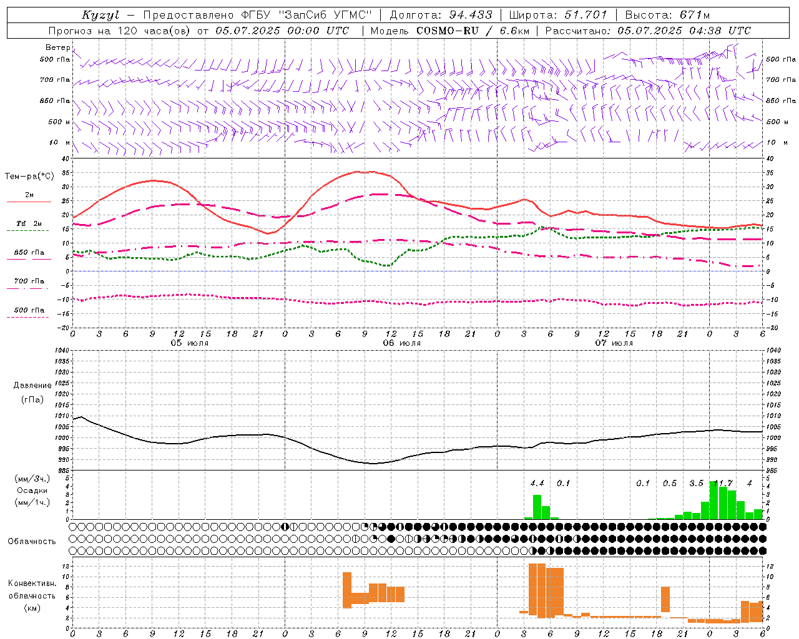The image size is (799, 639).
Task: Click the 3.5 precipitation total
Action: (696, 484)
